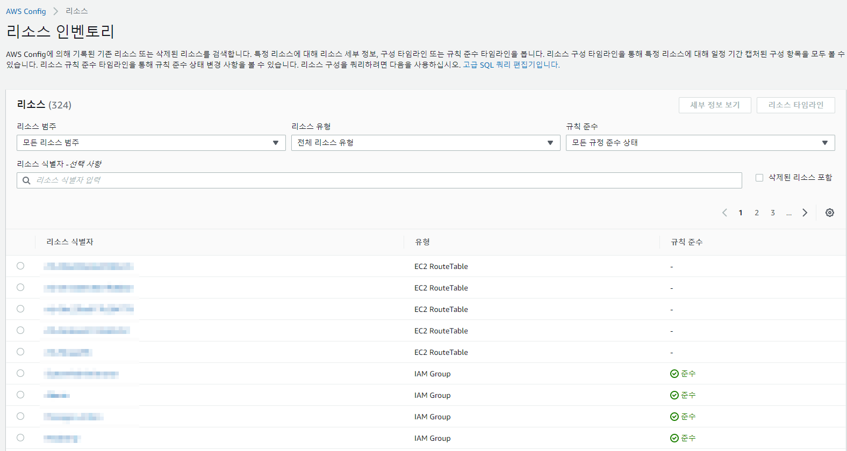Image resolution: width=847 pixels, height=451 pixels.
Task: Click compliant check icon in last IAM Group row
Action: pos(674,438)
